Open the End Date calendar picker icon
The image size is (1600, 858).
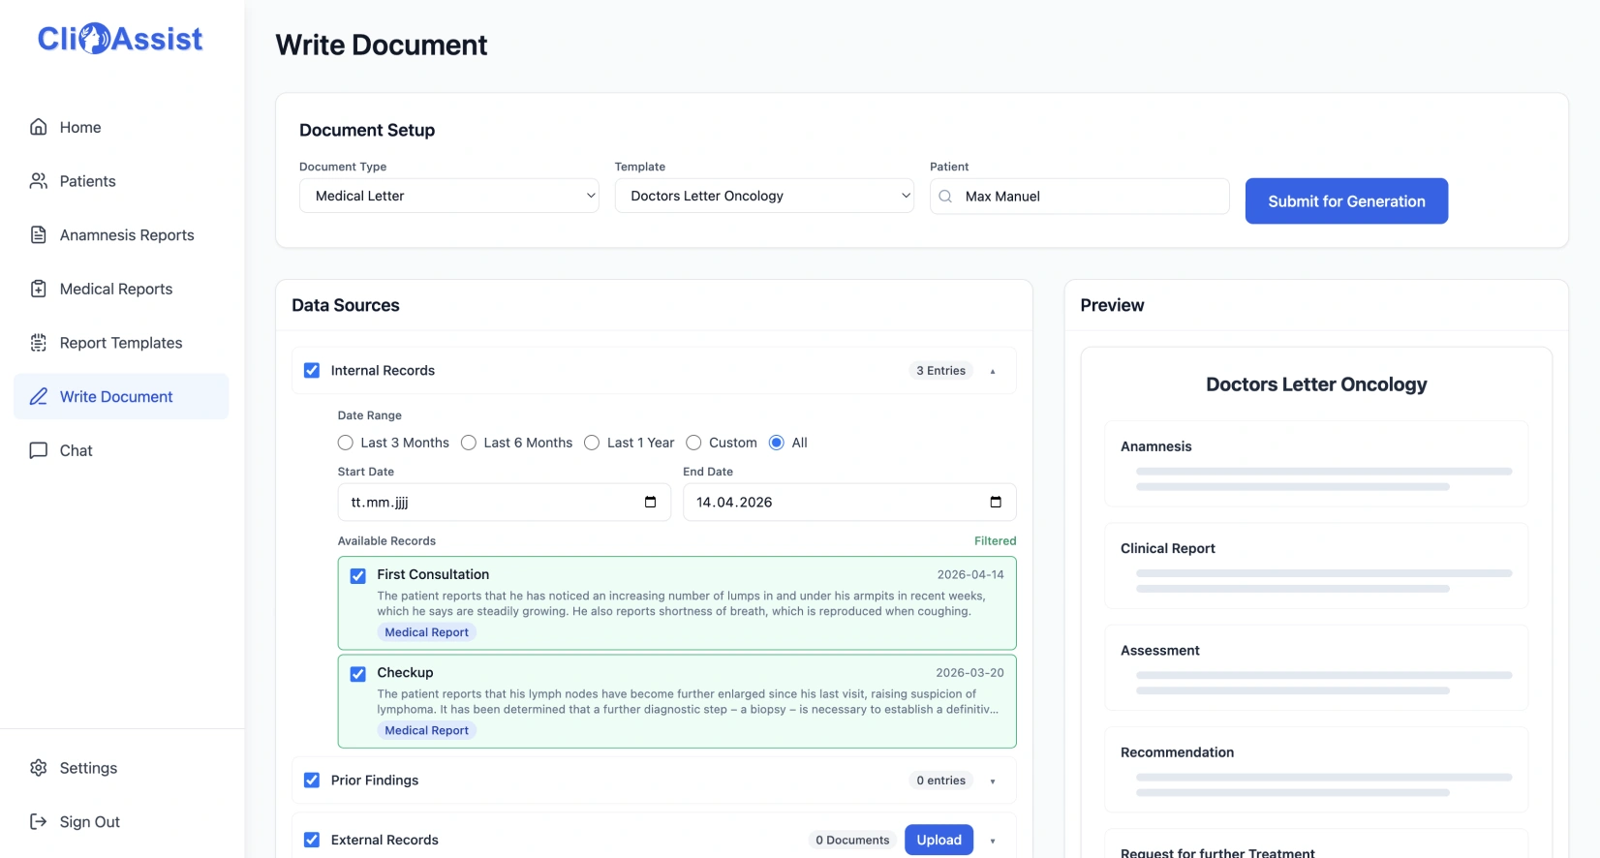pos(996,502)
